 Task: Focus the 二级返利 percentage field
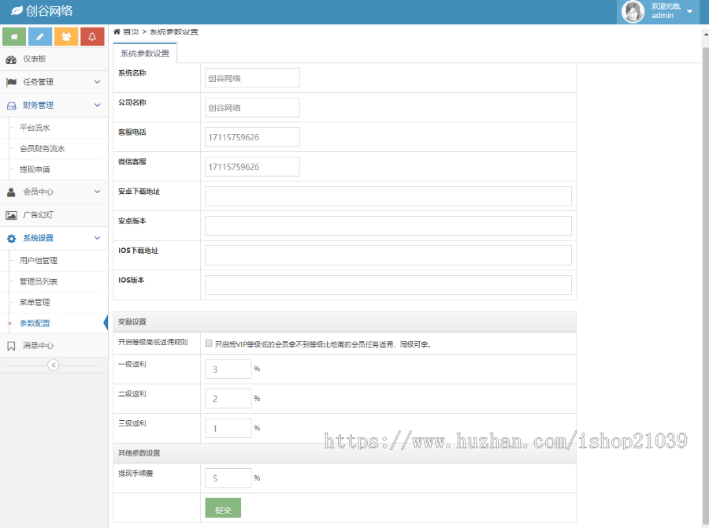point(228,399)
